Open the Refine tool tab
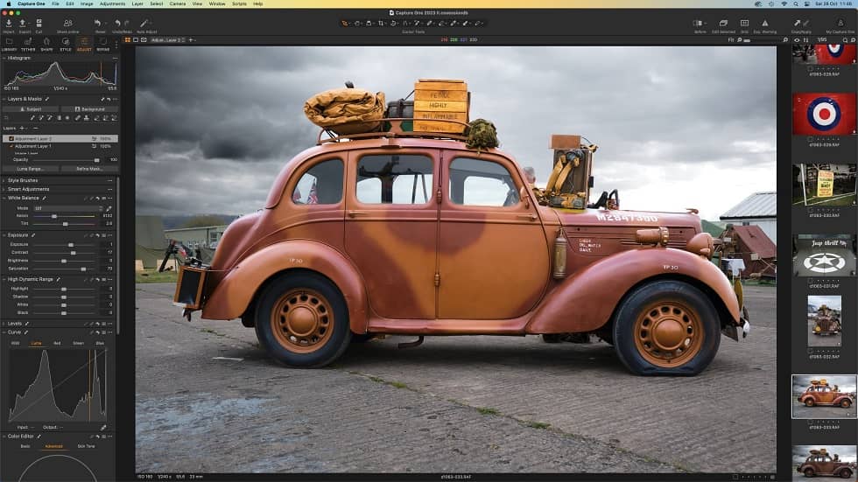This screenshot has width=858, height=482. tap(103, 45)
